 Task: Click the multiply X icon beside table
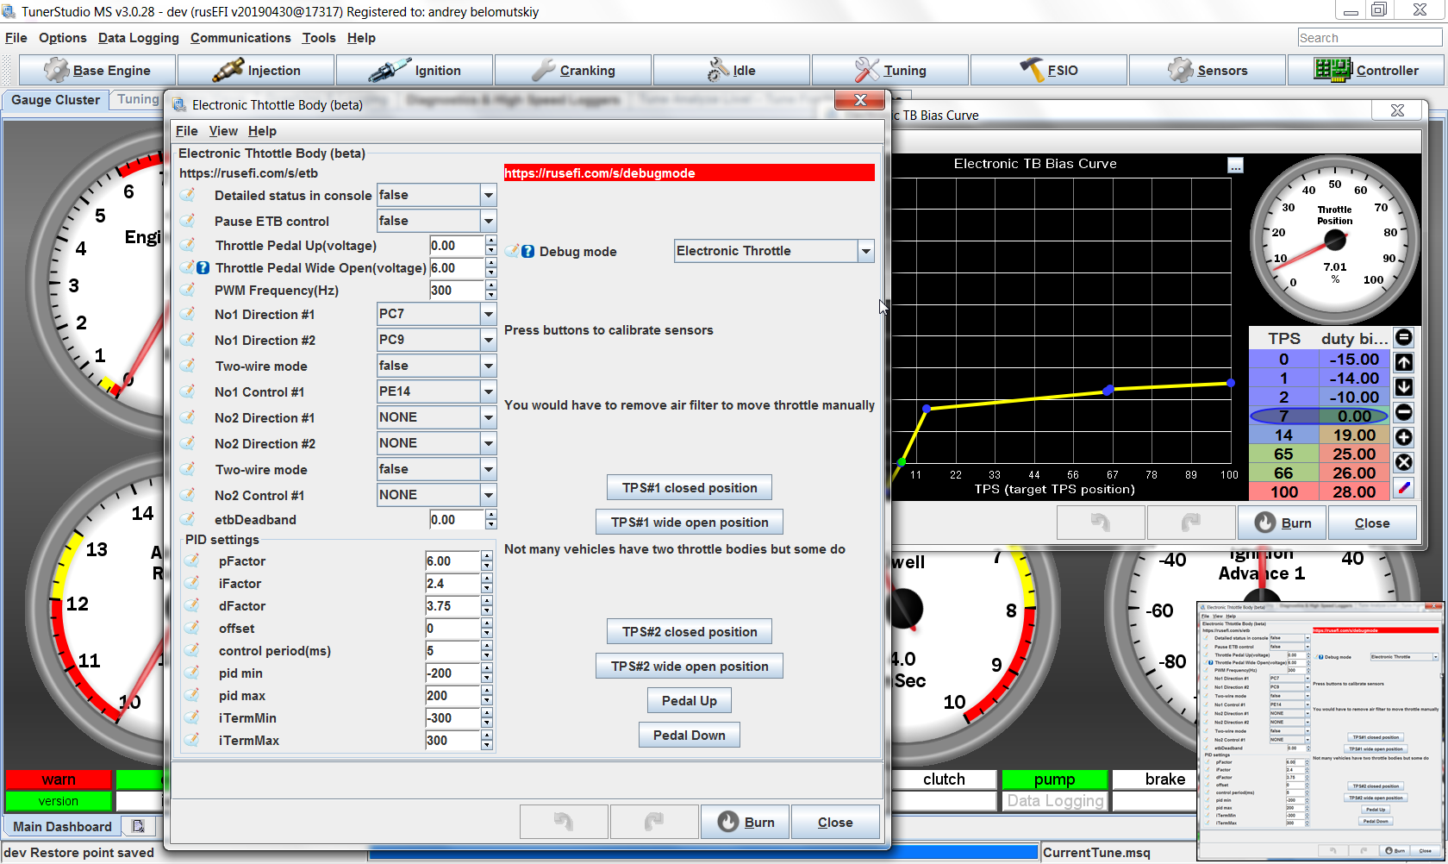[x=1404, y=462]
